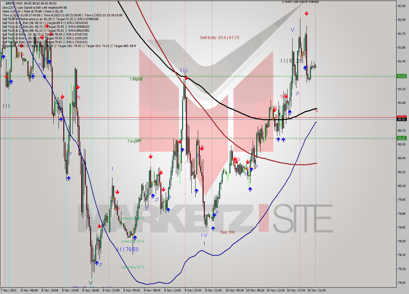Screen dimensions: 409x294
Task: Click the 82.05 price axis label
Action: tap(402, 6)
